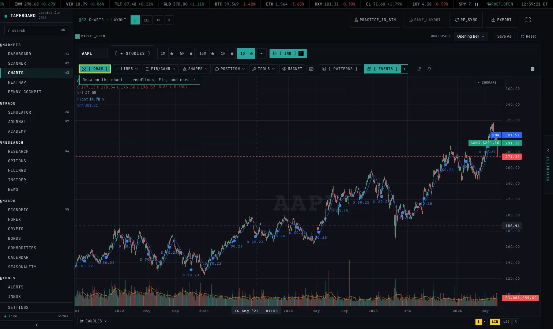Image resolution: width=553 pixels, height=329 pixels.
Task: Open the arrow next to $ axis
Action: coord(485,322)
